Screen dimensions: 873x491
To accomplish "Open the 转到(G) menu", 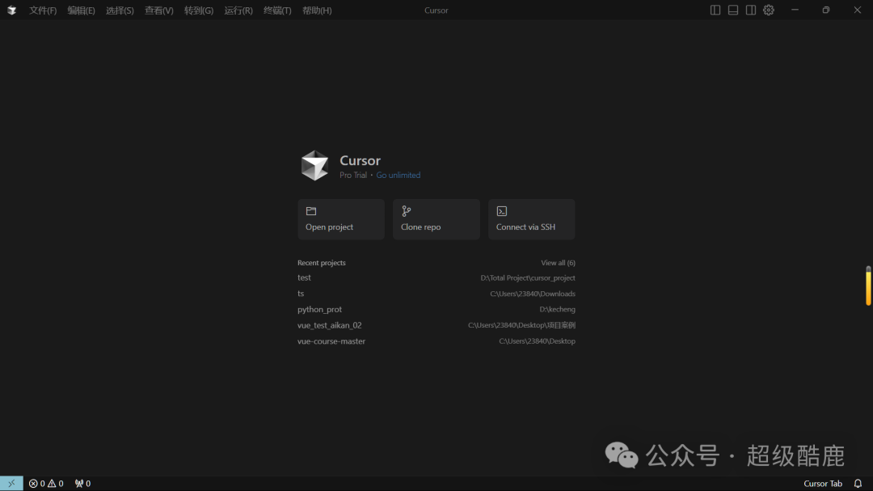I will click(x=199, y=10).
